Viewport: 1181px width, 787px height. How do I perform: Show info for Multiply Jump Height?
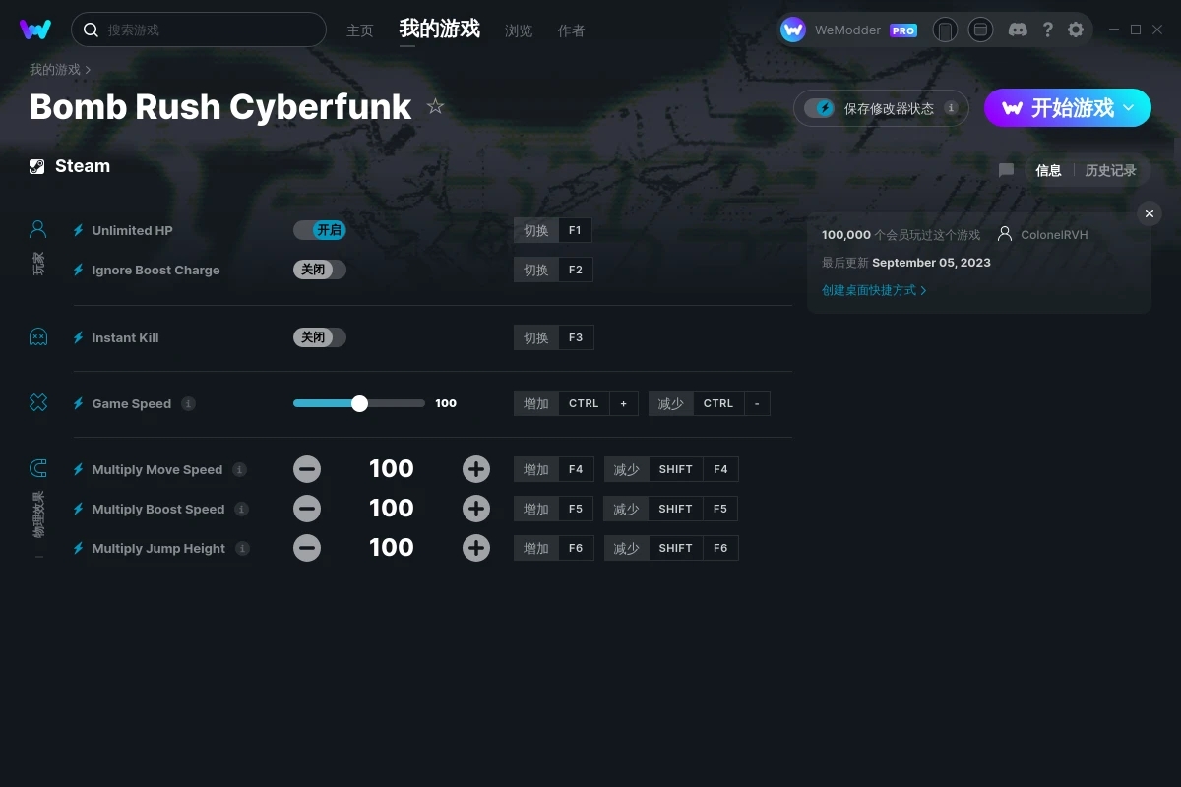(x=242, y=548)
